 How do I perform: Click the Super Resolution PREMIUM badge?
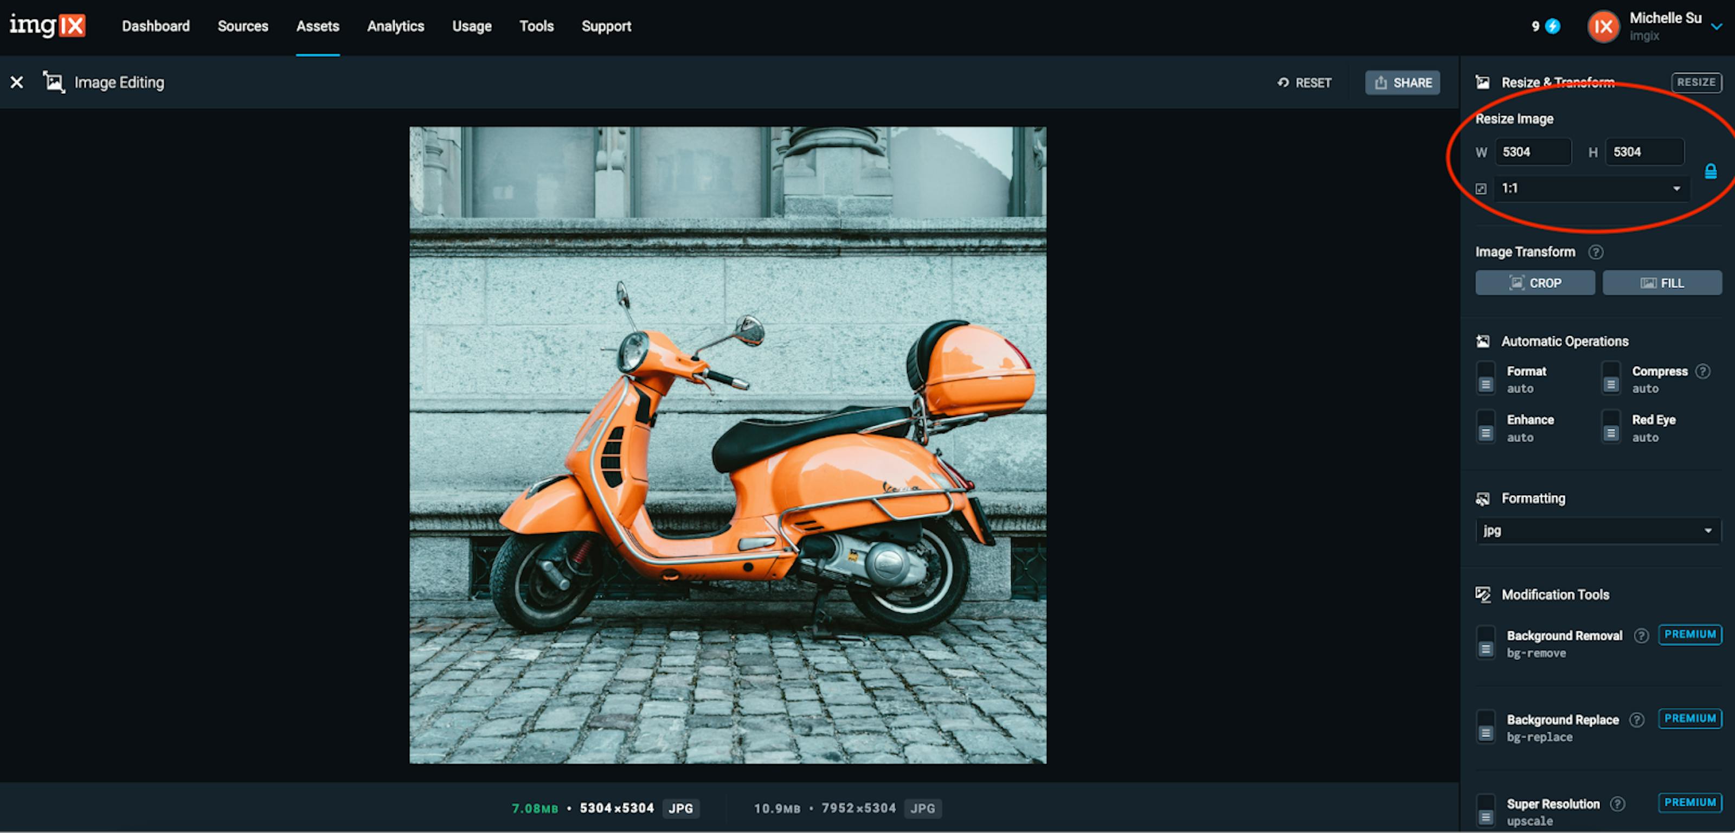tap(1690, 803)
